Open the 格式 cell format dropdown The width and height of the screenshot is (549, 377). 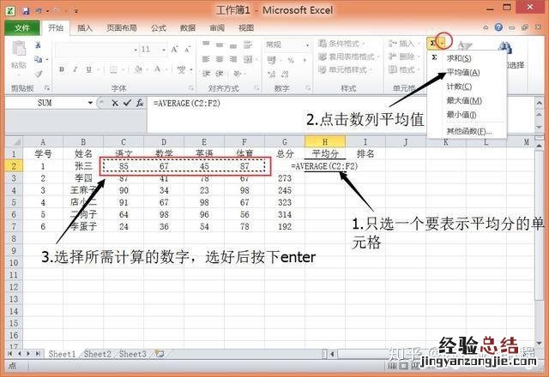[x=404, y=69]
